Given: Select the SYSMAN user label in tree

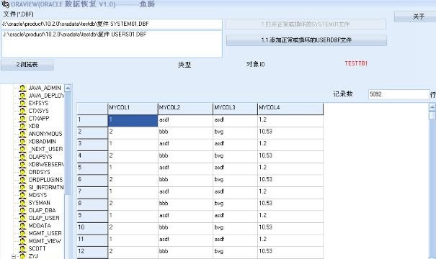Looking at the screenshot, I should point(40,203).
